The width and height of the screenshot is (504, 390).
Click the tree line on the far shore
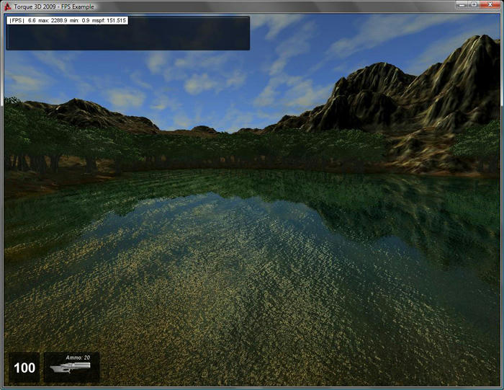[x=252, y=148]
